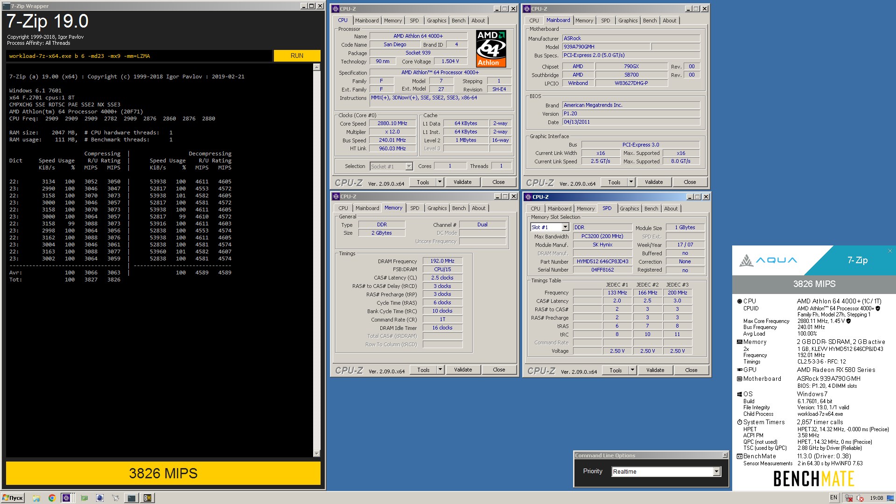The width and height of the screenshot is (896, 504).
Task: Expand Tools arrow in CPU-Z CPU-tab window
Action: click(x=440, y=182)
